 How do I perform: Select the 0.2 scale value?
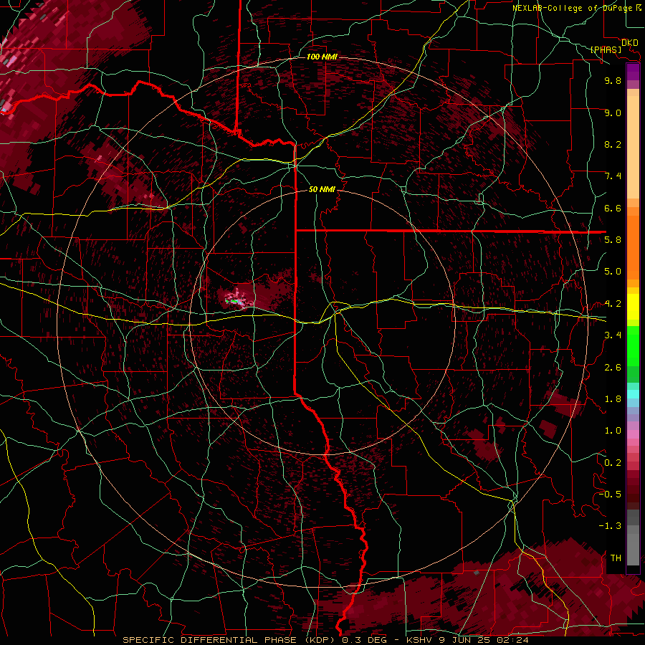pyautogui.click(x=613, y=463)
